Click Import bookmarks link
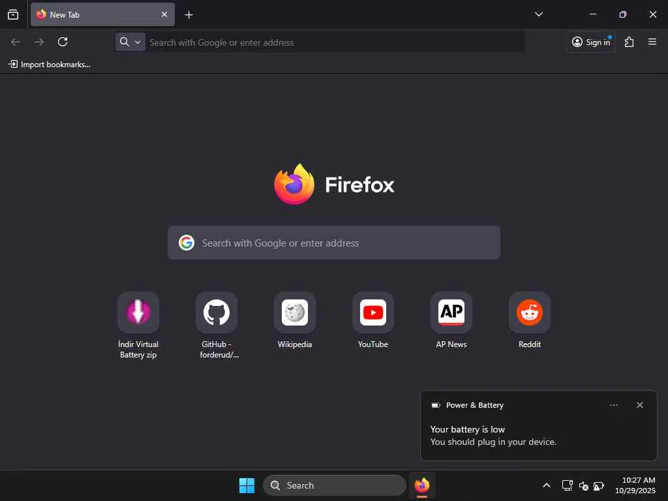Viewport: 668px width, 501px height. click(x=50, y=65)
